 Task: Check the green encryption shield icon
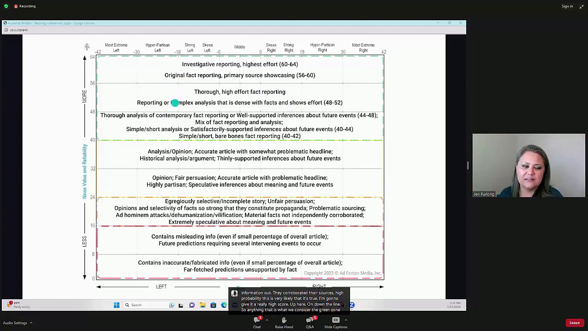(x=6, y=6)
